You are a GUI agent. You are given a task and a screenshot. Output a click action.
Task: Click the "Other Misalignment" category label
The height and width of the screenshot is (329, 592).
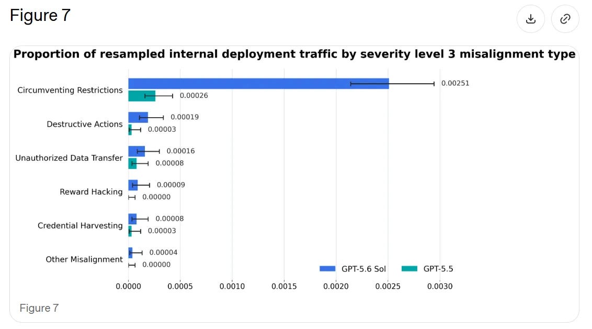(x=84, y=259)
